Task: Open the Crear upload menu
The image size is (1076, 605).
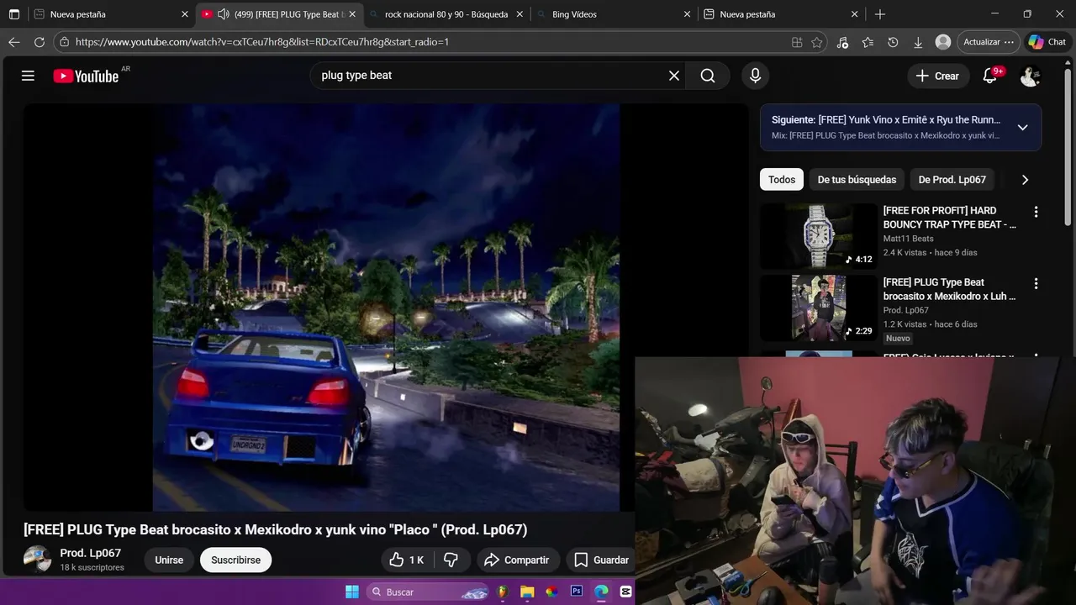Action: click(938, 76)
